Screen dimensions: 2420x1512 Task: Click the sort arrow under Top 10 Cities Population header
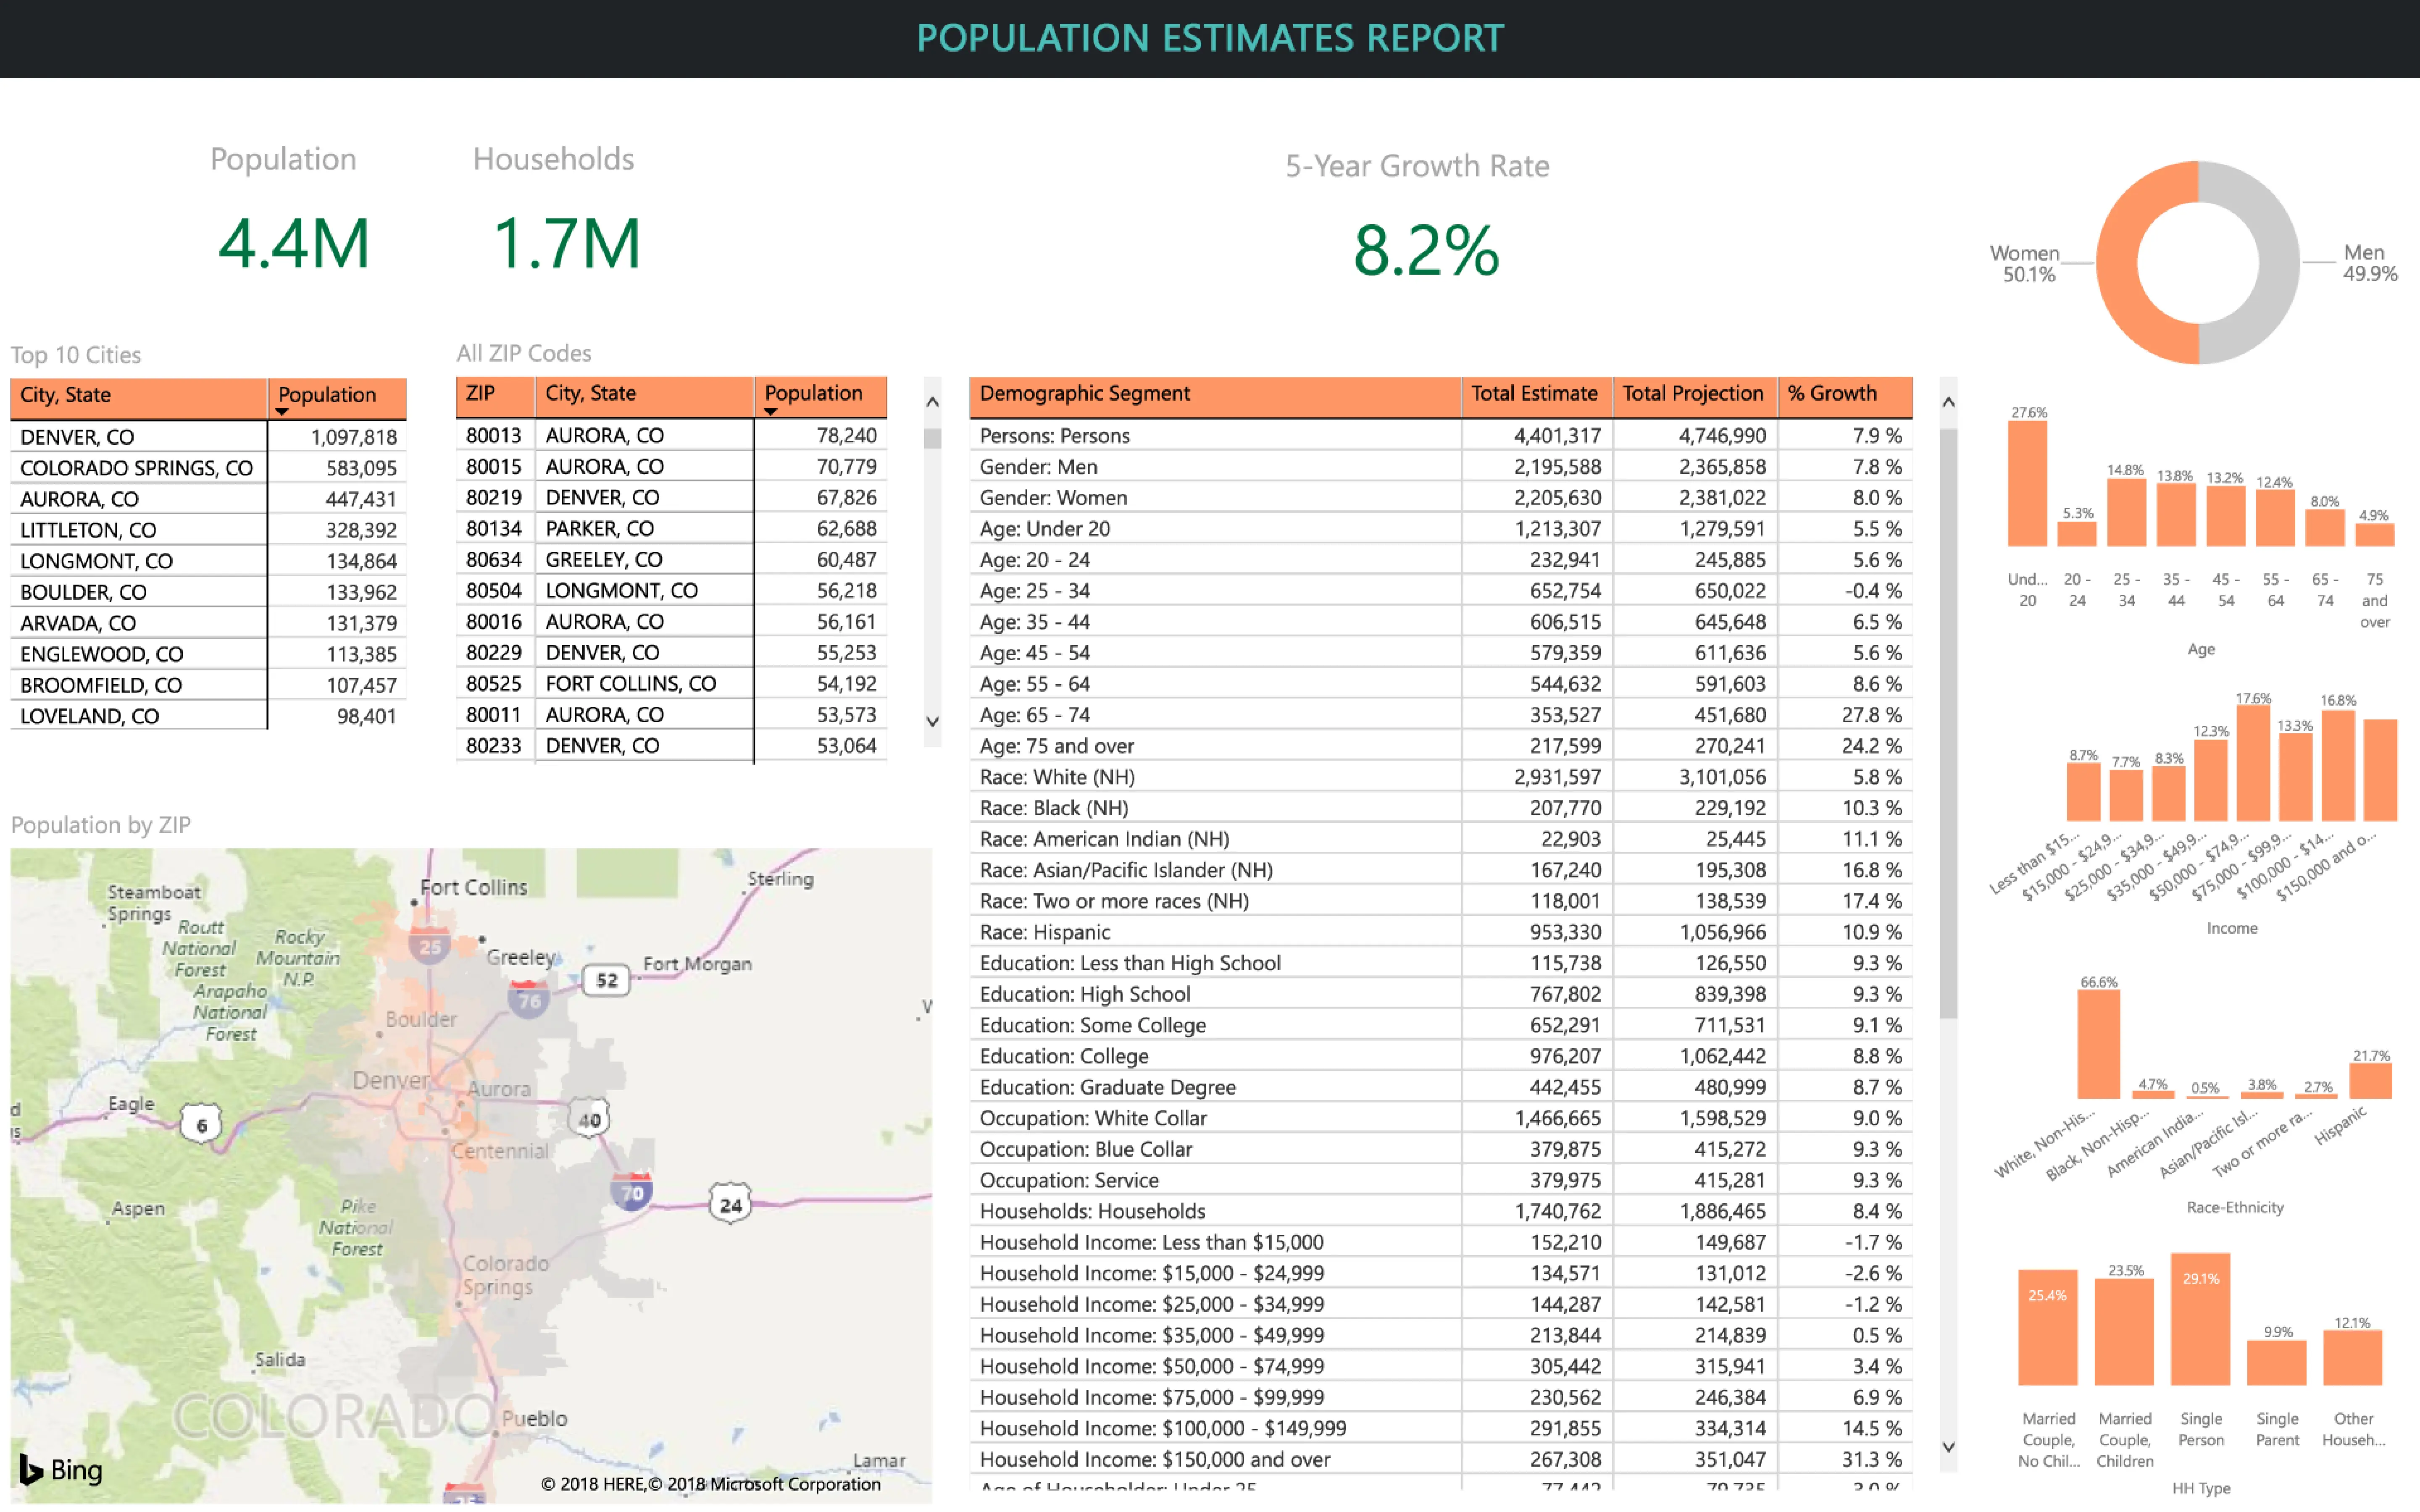[x=282, y=412]
